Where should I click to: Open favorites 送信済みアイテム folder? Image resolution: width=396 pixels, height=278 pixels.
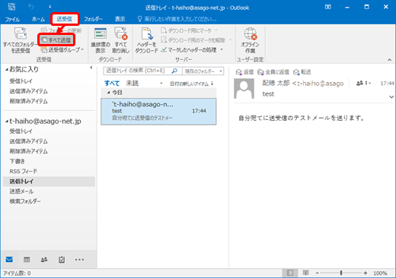[x=28, y=91]
